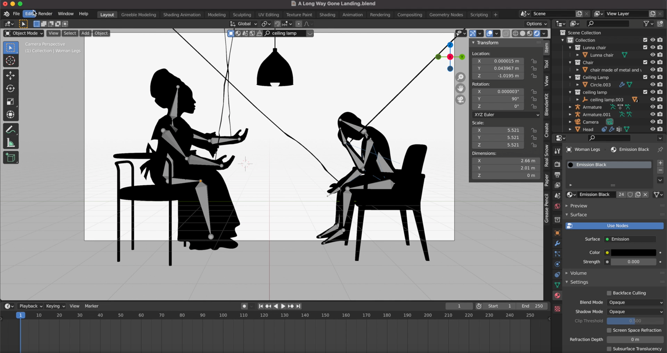The image size is (667, 353).
Task: Select the Add Cube tool
Action: pos(10,158)
